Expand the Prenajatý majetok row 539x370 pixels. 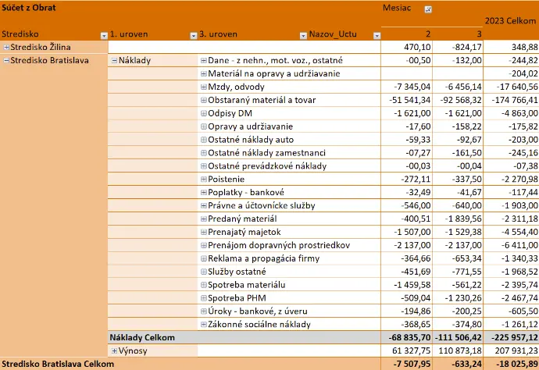[204, 232]
